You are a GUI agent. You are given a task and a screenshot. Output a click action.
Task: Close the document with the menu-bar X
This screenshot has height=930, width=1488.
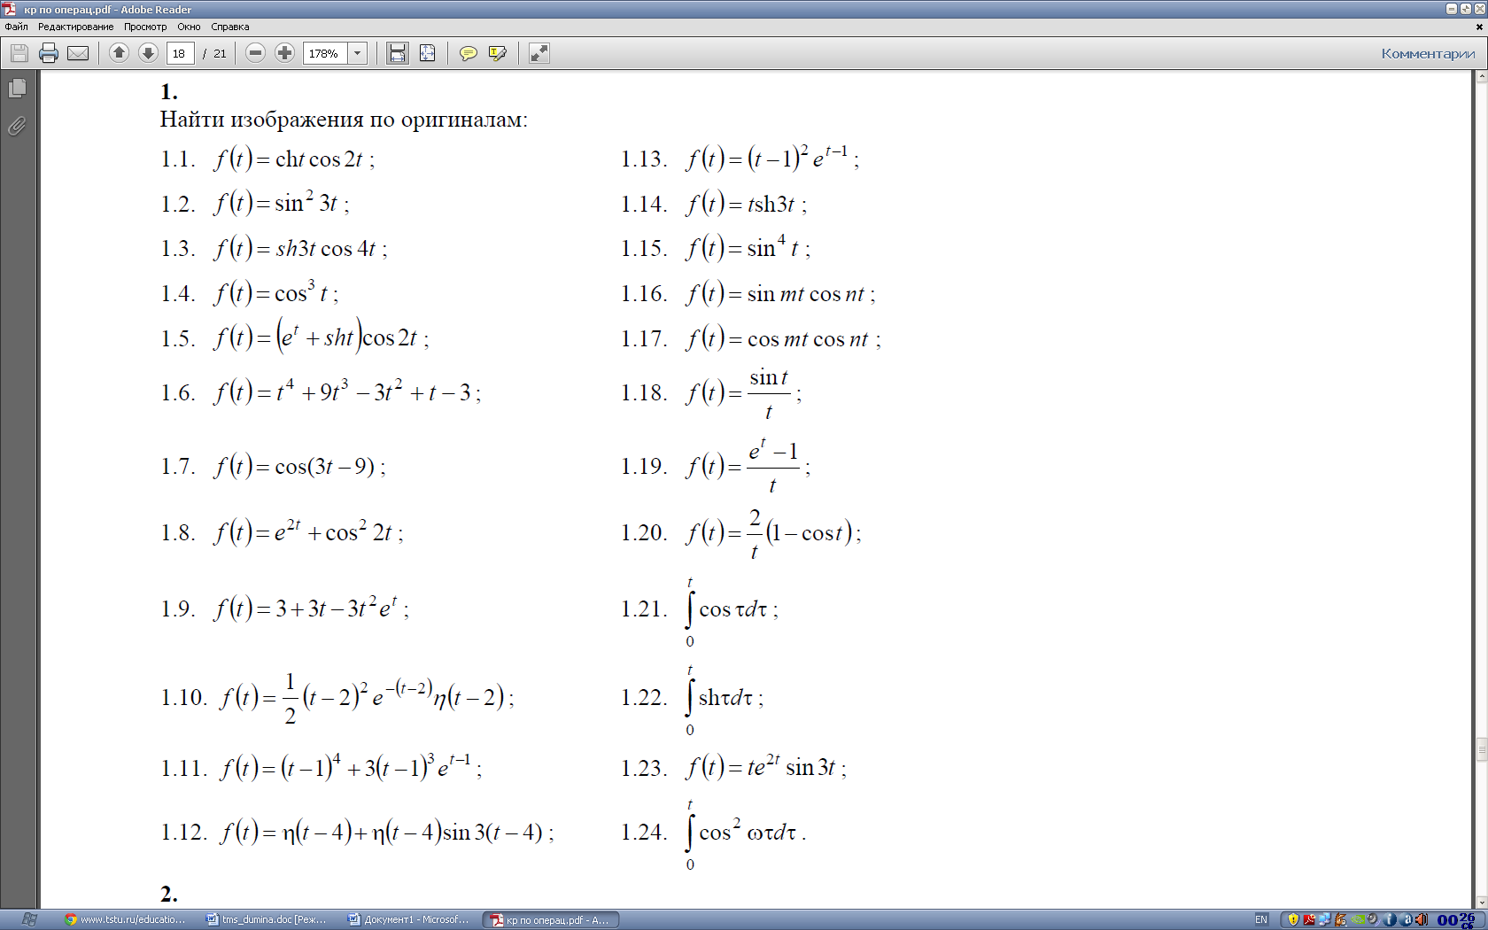1479,27
